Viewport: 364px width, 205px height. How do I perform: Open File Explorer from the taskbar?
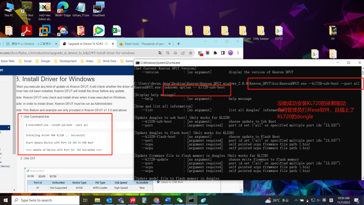(97, 200)
